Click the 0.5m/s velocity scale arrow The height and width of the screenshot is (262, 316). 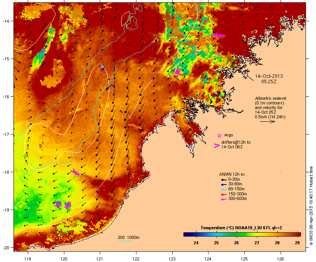tap(267, 121)
